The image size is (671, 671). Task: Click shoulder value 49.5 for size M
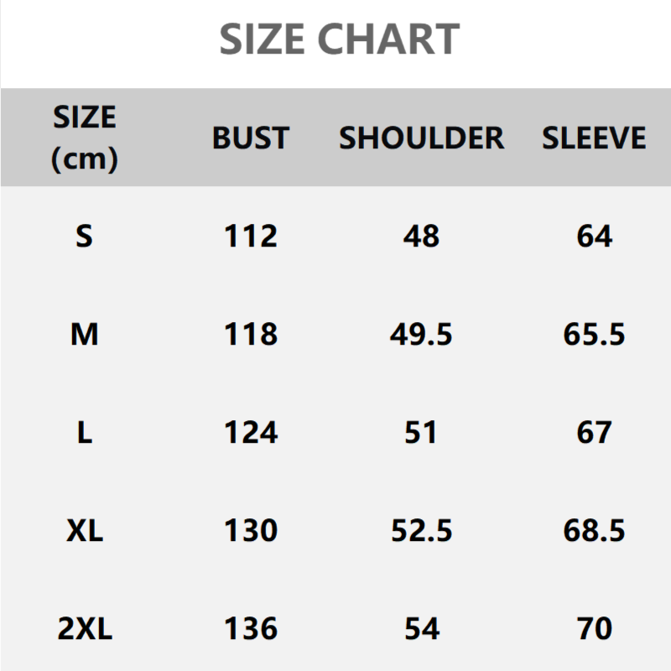pyautogui.click(x=421, y=335)
